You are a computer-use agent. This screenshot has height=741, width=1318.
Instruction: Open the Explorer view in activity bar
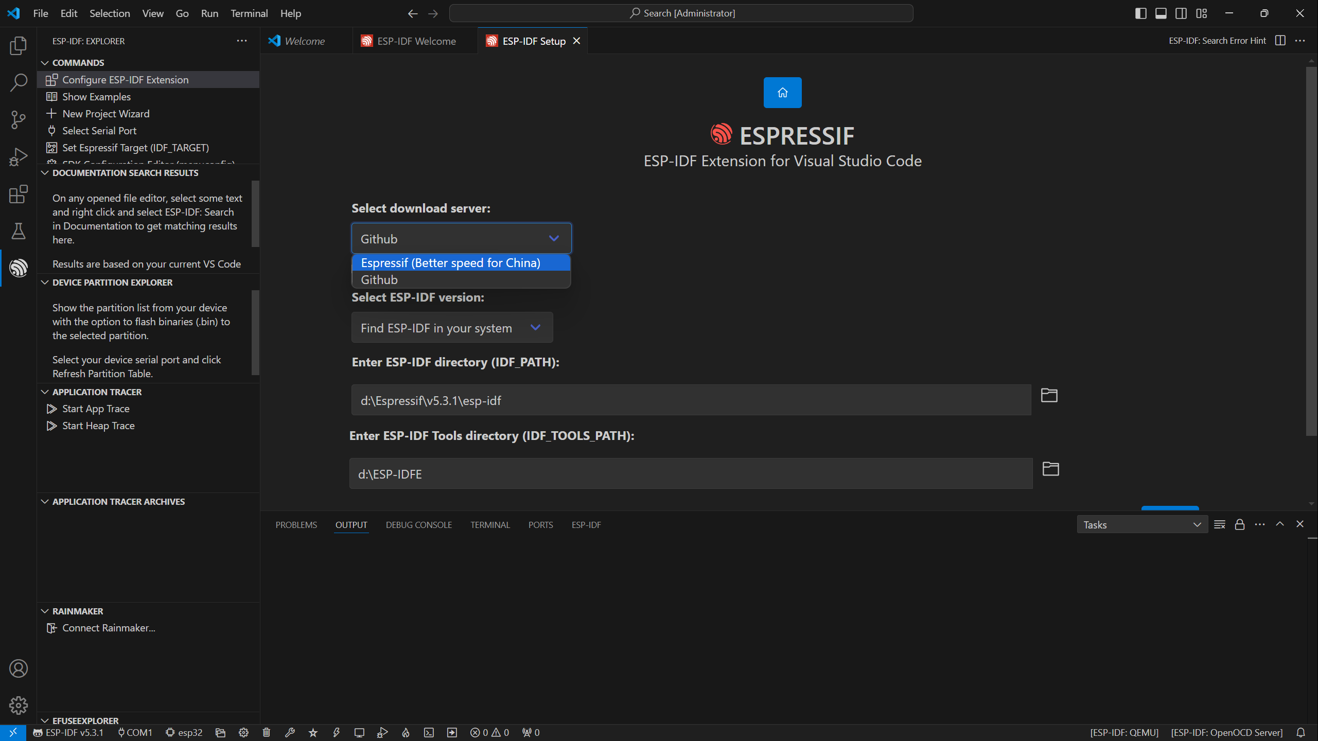(x=19, y=45)
